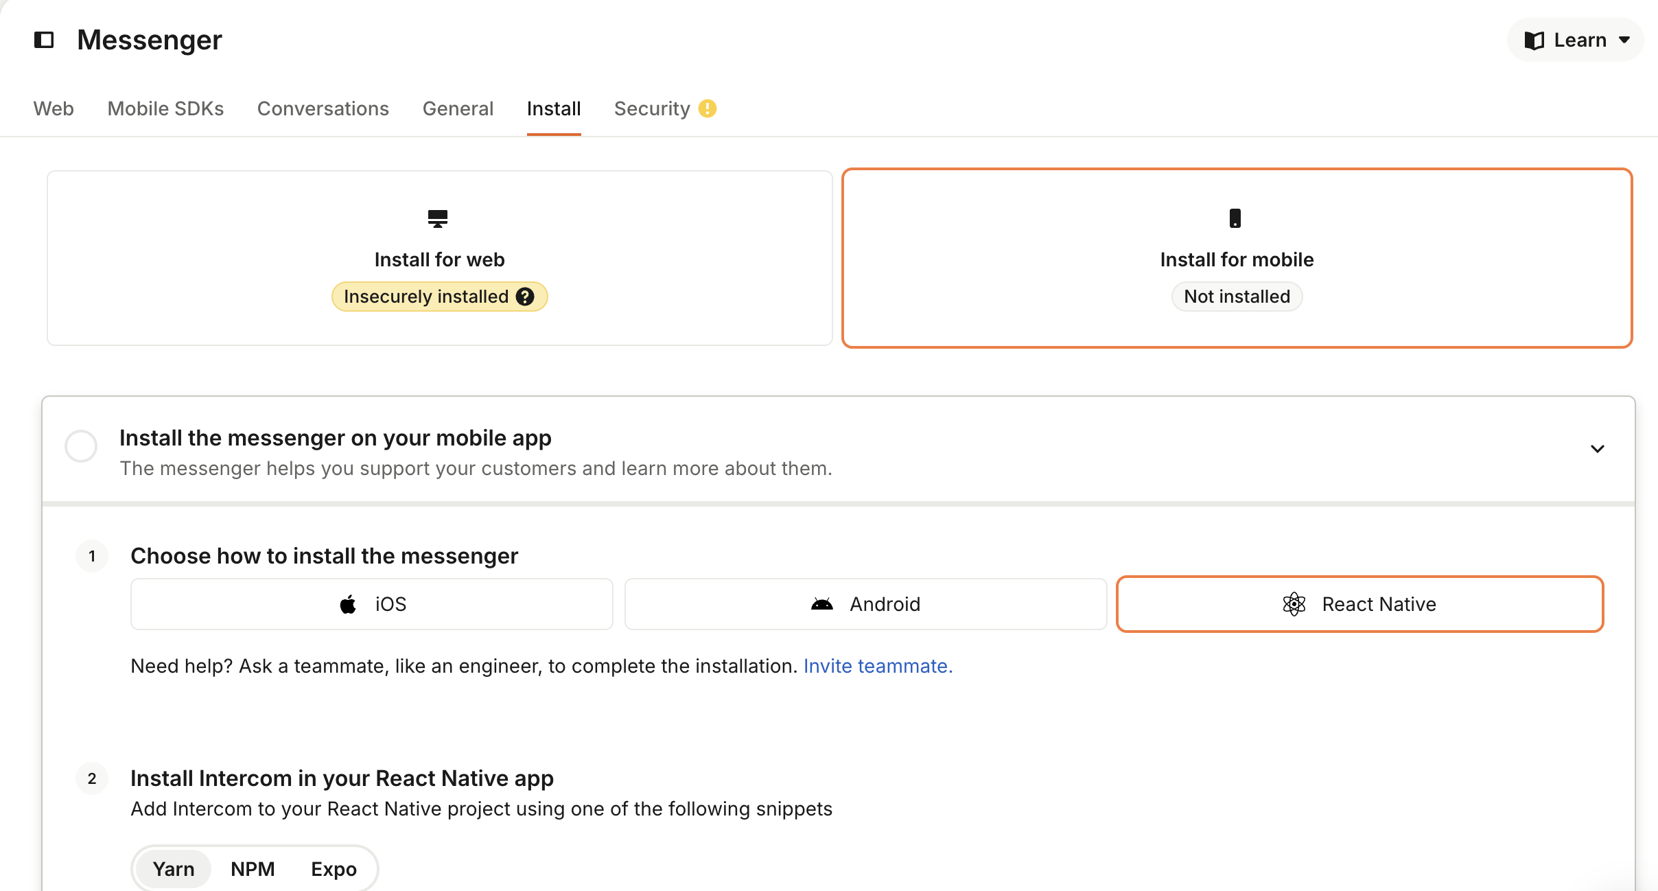Click the desktop monitor icon for web install
The width and height of the screenshot is (1658, 891).
[438, 219]
